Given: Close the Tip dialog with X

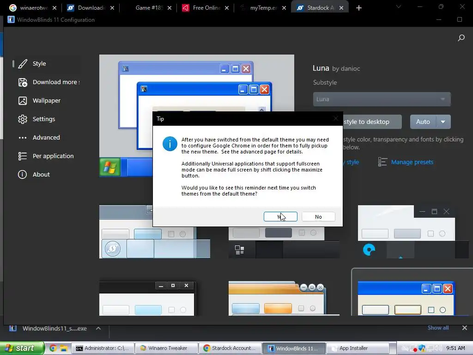Looking at the screenshot, I should coord(335,119).
